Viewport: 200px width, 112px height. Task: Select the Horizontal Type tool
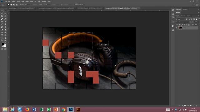[2, 35]
